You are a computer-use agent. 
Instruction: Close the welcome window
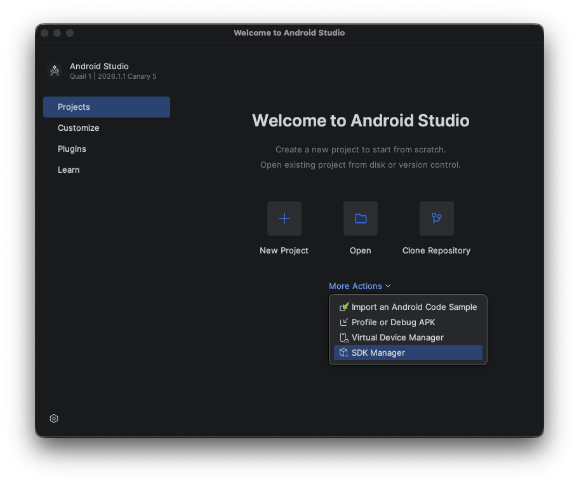tap(44, 33)
